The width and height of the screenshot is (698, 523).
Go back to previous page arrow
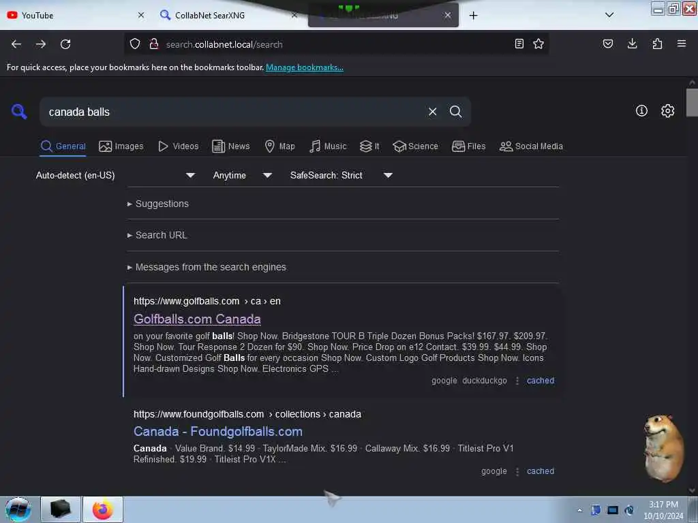[x=16, y=44]
